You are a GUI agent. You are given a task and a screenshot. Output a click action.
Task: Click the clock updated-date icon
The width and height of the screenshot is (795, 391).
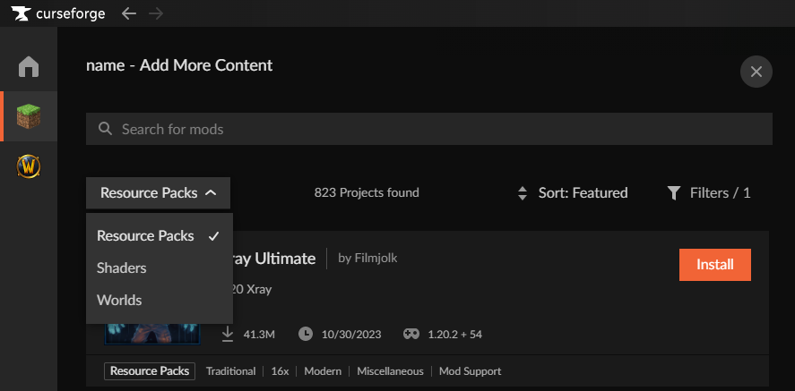point(306,335)
